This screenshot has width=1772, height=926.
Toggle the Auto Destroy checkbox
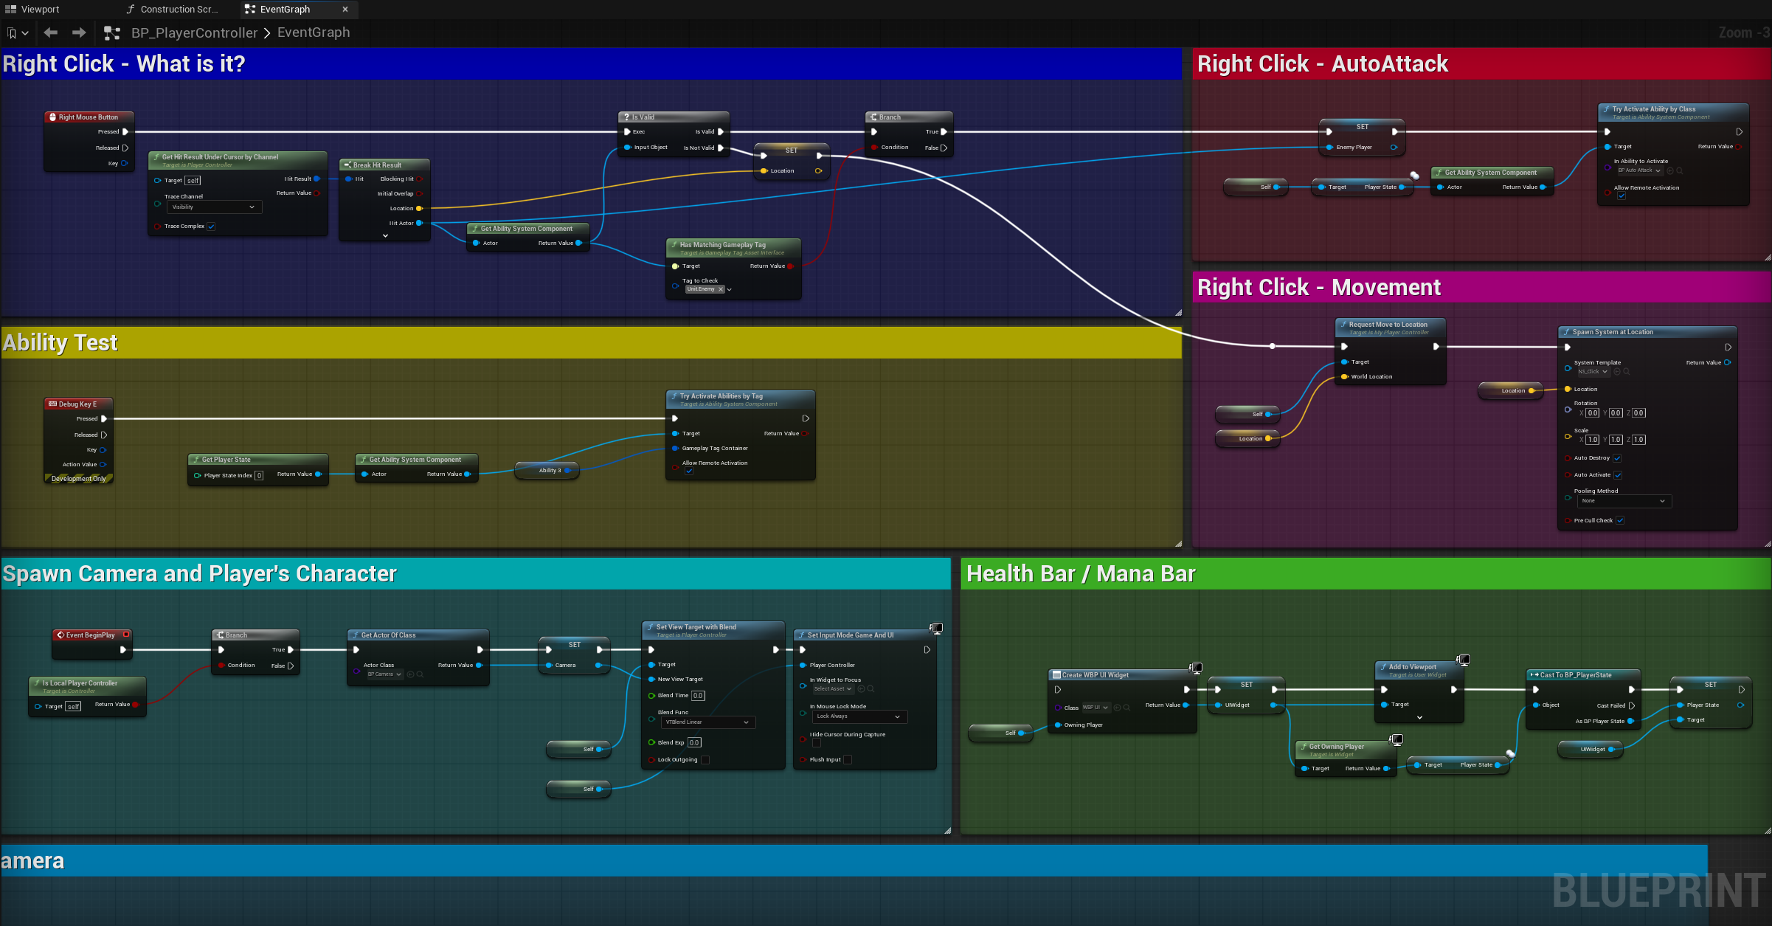click(1617, 458)
